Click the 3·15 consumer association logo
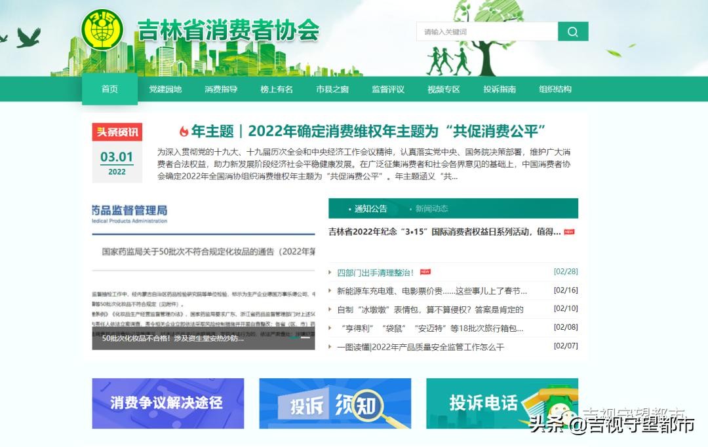The width and height of the screenshot is (708, 447). [102, 30]
